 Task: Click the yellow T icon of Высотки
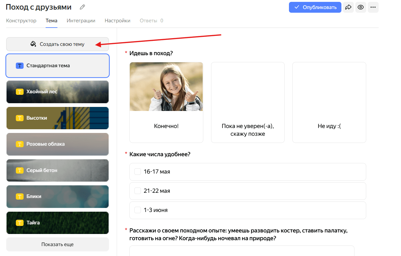(20, 118)
